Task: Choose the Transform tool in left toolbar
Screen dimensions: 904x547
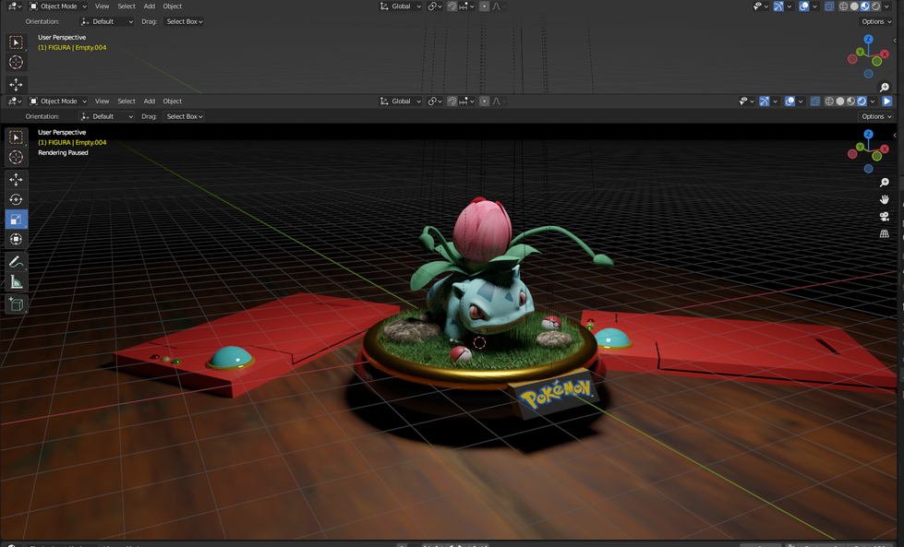Action: (16, 239)
